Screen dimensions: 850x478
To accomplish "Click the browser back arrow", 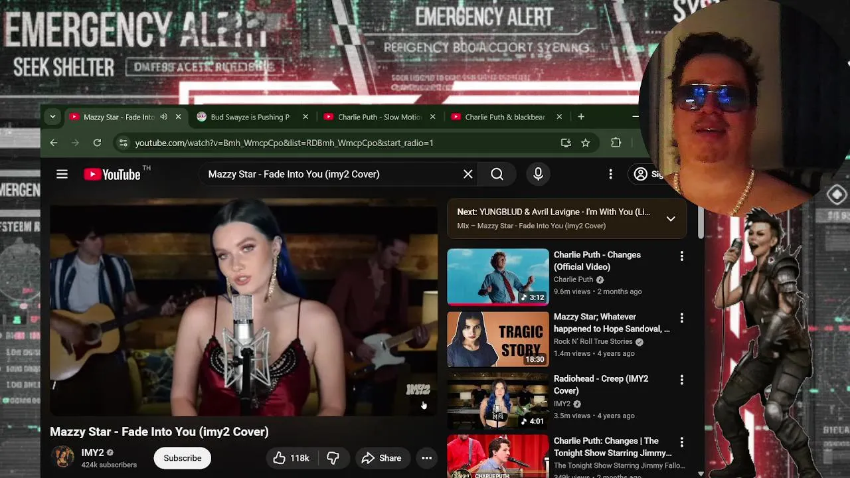I will click(54, 143).
